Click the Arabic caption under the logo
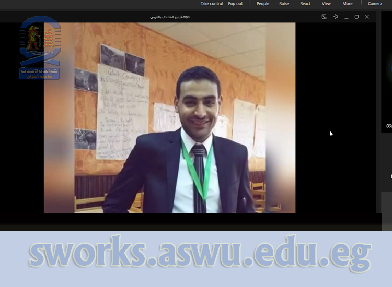Image resolution: width=392 pixels, height=287 pixels. [39, 74]
